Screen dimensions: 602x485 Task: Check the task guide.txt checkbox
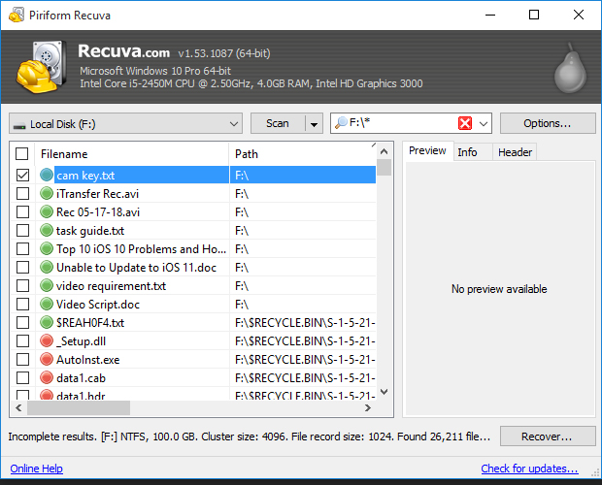pyautogui.click(x=22, y=230)
